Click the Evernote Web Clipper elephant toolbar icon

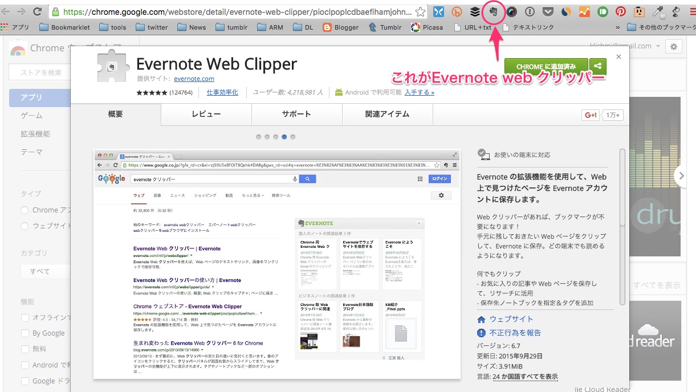point(494,11)
